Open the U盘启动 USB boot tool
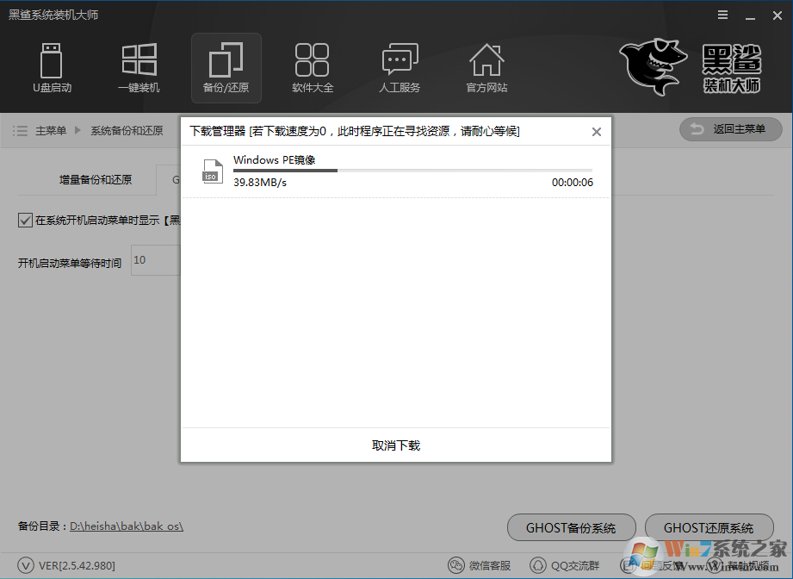Image resolution: width=793 pixels, height=579 pixels. click(x=52, y=68)
